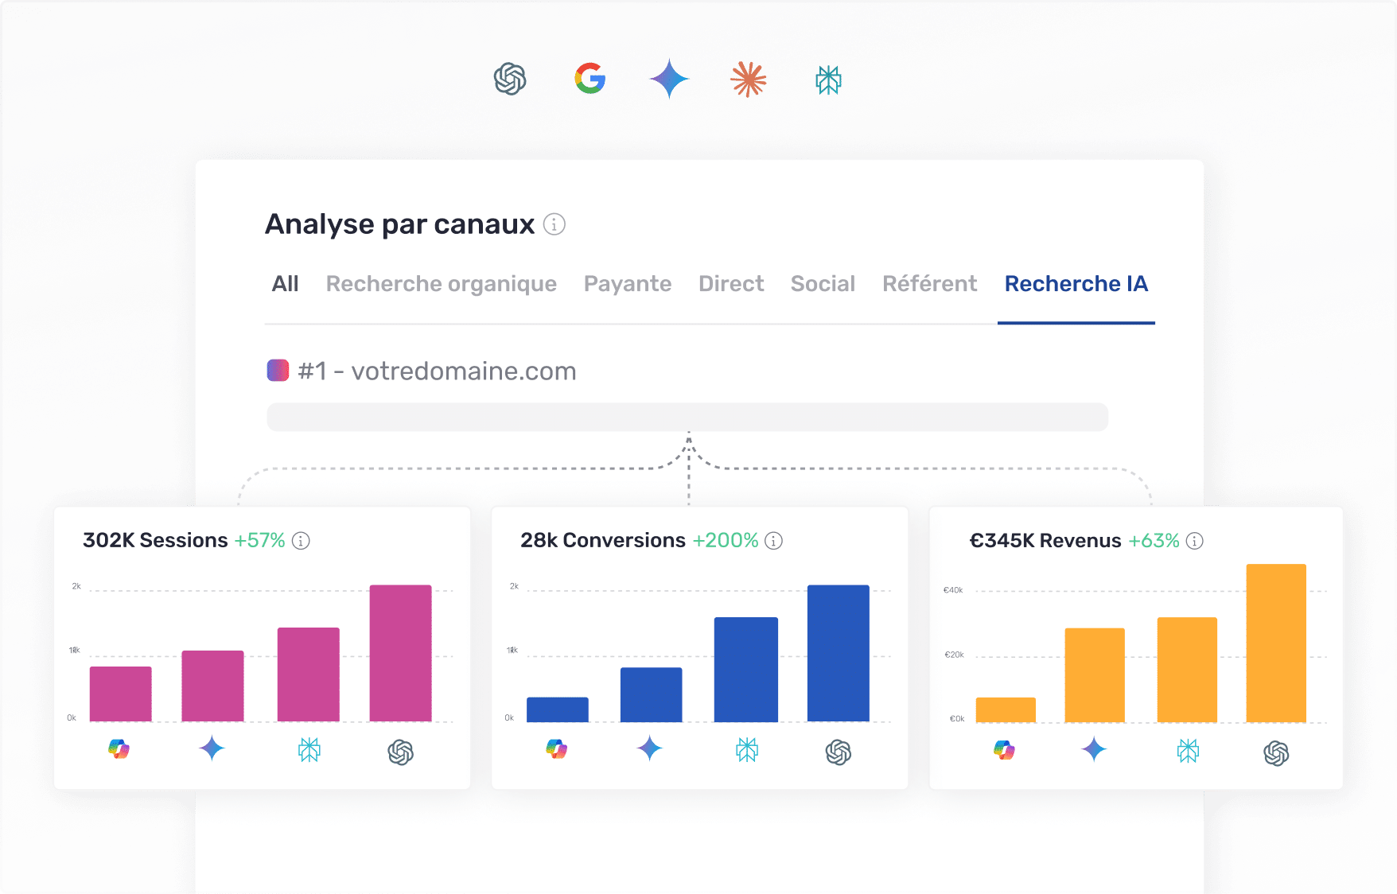
Task: Click the info icon beside 302K Sessions
Action: pos(301,540)
